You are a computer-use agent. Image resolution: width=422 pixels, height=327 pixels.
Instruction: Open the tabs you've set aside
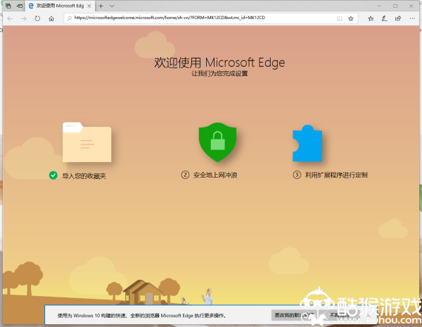(8, 6)
